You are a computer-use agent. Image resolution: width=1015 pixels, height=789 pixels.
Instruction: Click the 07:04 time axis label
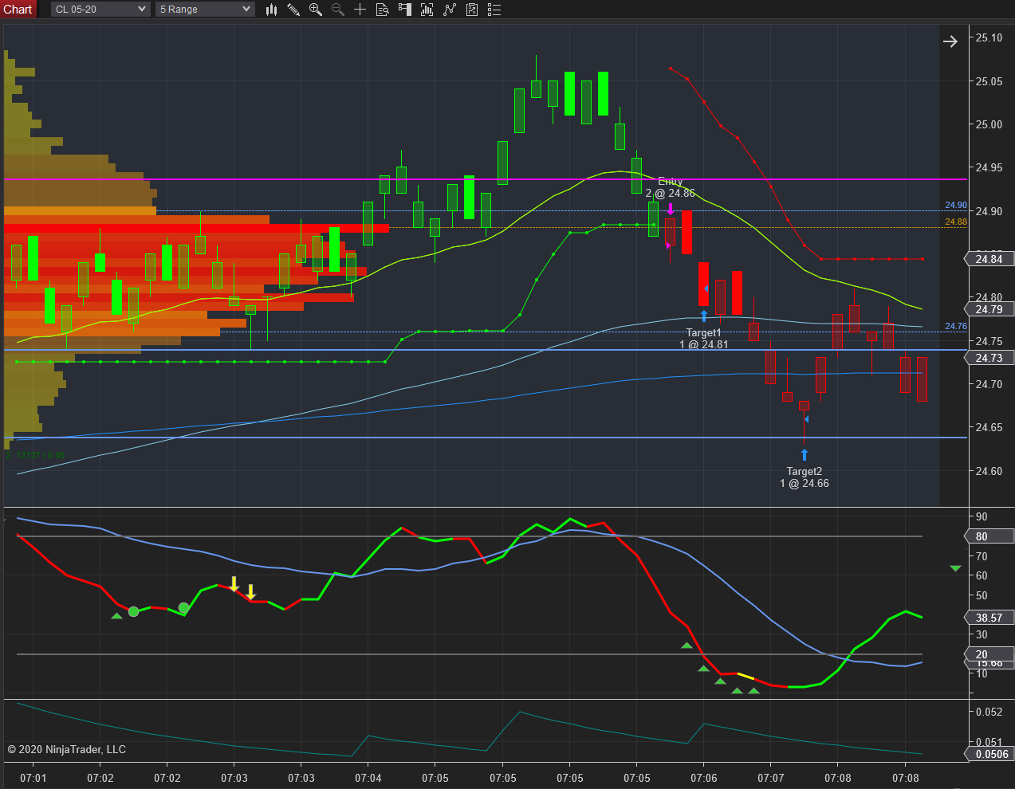368,778
